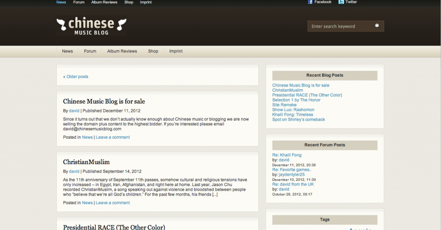Open the ChristianMuslim post heading
The height and width of the screenshot is (230, 441).
click(x=86, y=162)
